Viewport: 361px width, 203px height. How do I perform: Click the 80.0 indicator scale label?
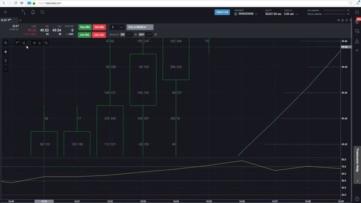point(344,160)
